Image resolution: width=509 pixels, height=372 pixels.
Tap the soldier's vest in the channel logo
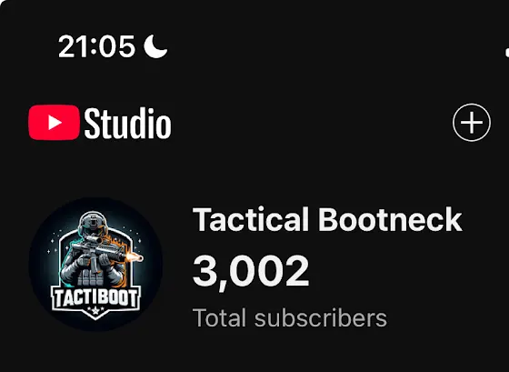pos(93,276)
